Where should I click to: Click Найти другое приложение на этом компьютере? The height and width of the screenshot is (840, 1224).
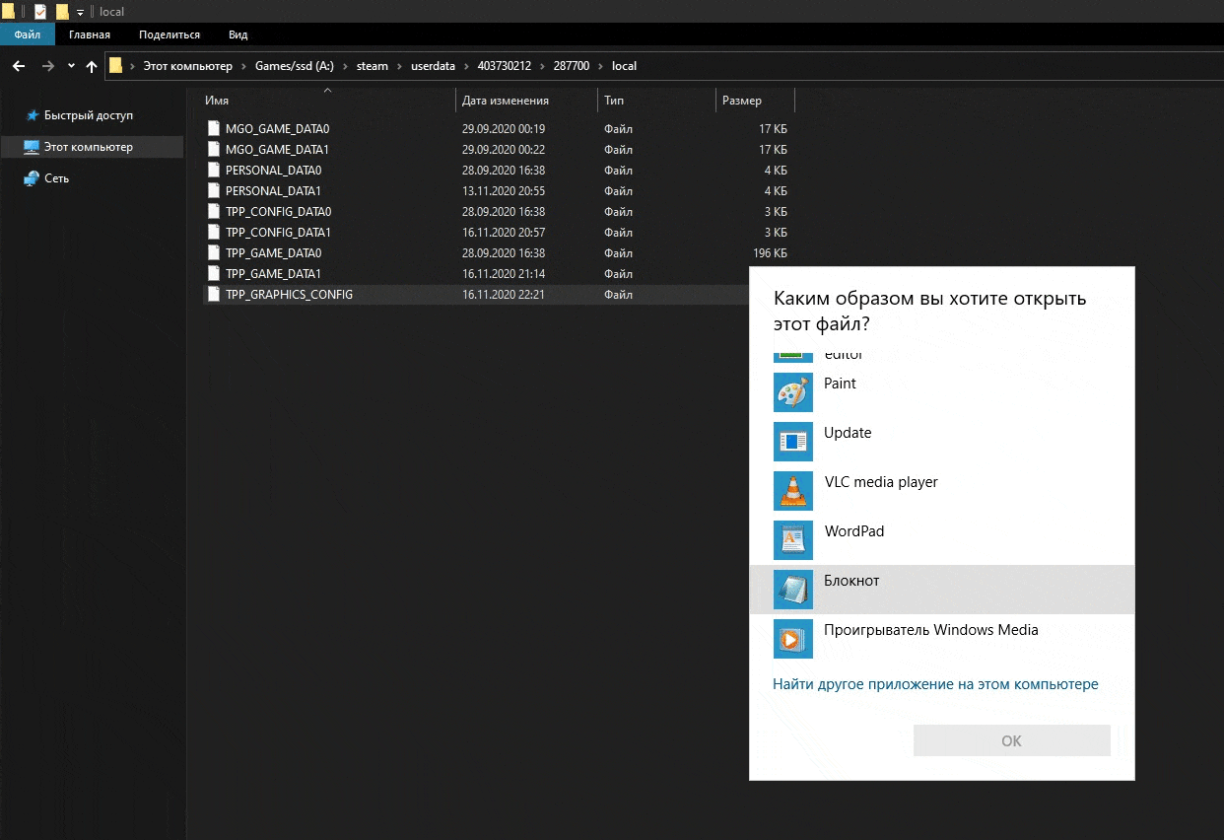(x=935, y=684)
